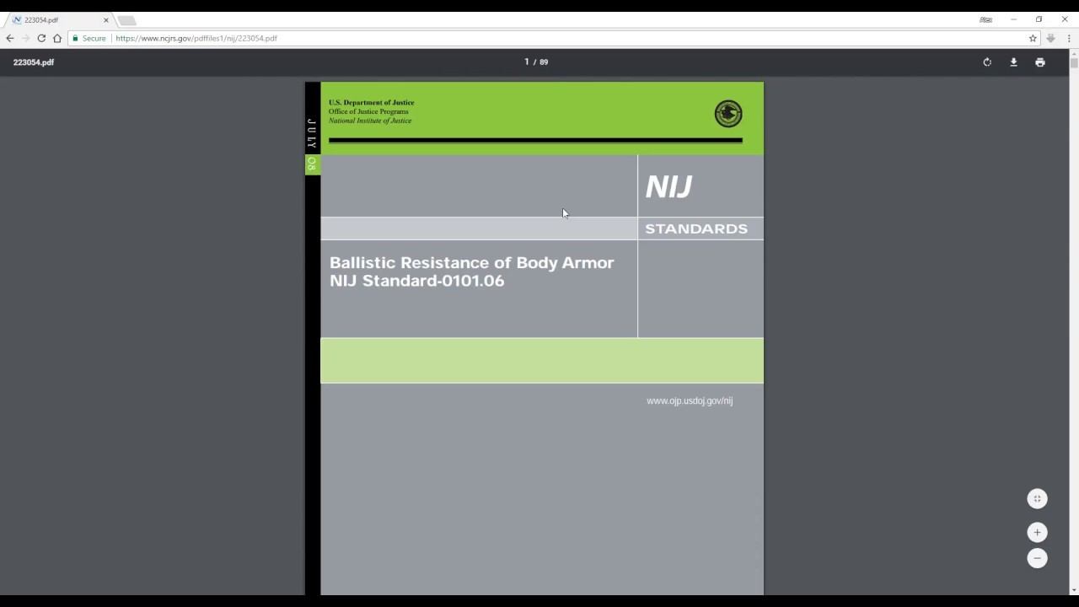Click the PDF page number field
The image size is (1079, 607).
(527, 62)
